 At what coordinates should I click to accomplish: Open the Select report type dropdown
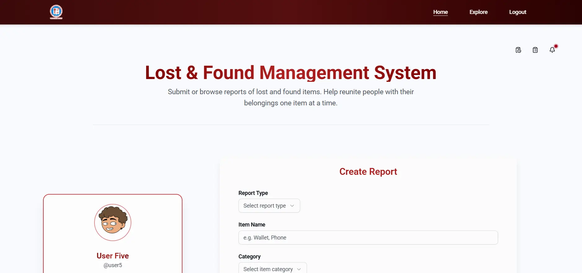click(265, 206)
